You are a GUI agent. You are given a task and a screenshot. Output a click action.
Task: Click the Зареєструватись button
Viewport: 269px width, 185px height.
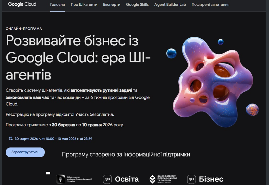(x=25, y=152)
